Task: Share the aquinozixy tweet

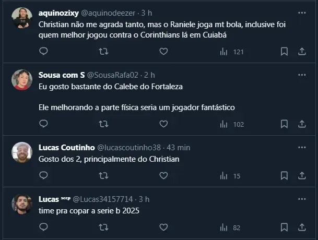Action: tap(302, 51)
